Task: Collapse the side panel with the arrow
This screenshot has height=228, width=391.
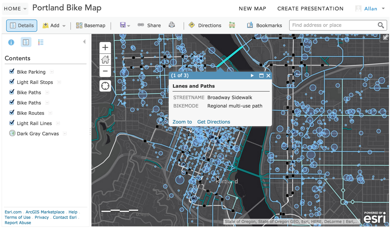Action: coord(84,42)
